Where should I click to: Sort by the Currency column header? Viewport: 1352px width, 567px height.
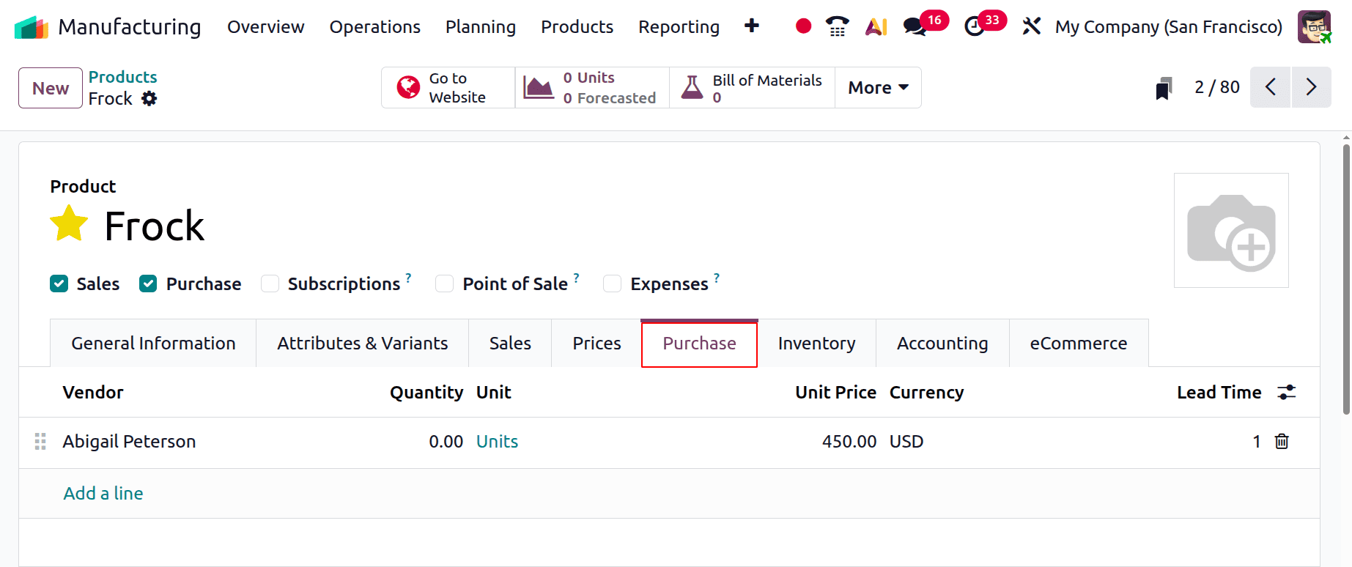(x=926, y=393)
